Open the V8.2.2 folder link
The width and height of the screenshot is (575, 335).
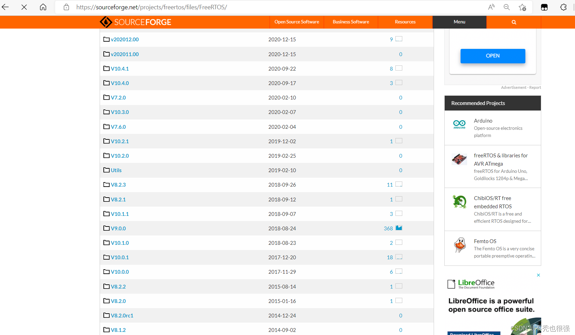click(118, 286)
